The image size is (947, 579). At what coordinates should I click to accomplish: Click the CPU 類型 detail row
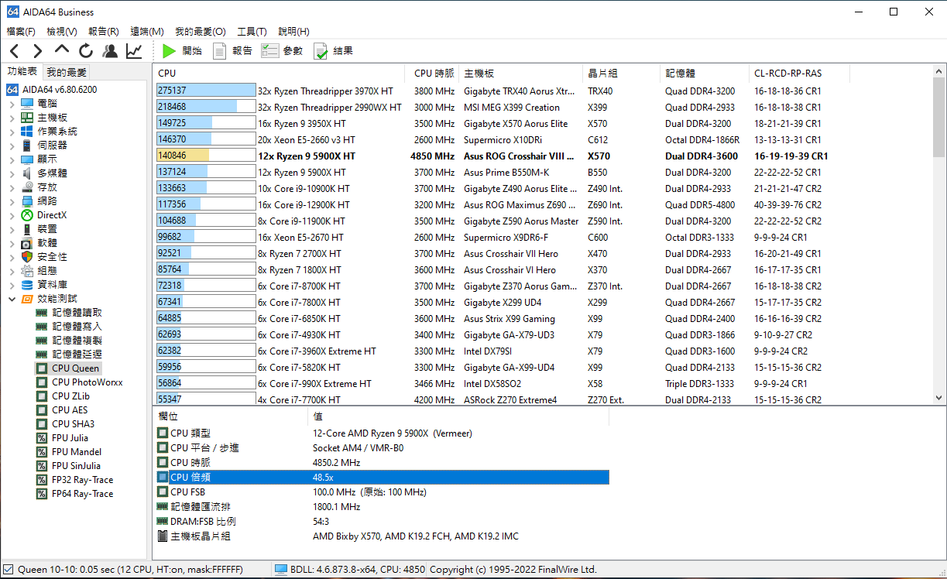(x=383, y=433)
